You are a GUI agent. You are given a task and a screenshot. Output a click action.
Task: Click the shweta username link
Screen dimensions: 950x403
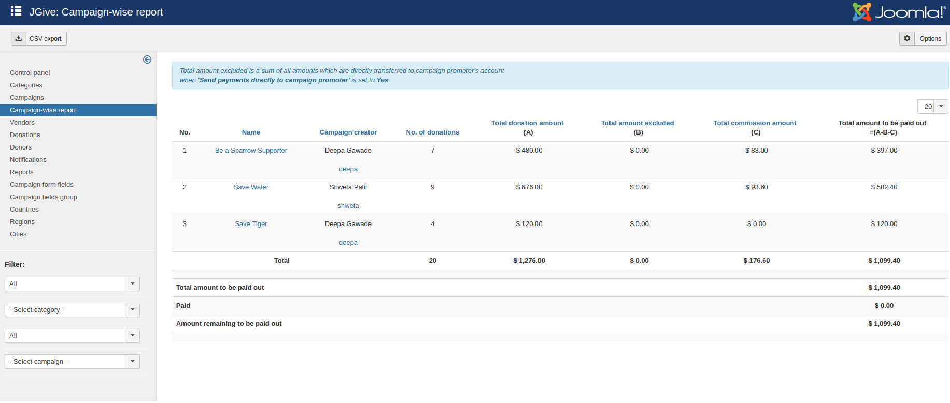pos(348,206)
